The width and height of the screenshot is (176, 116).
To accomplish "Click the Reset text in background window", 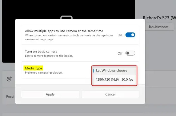I will tap(10, 97).
